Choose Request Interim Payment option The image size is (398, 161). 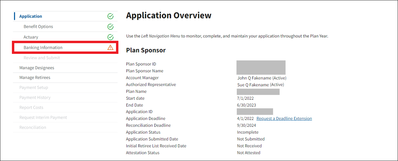click(x=43, y=118)
